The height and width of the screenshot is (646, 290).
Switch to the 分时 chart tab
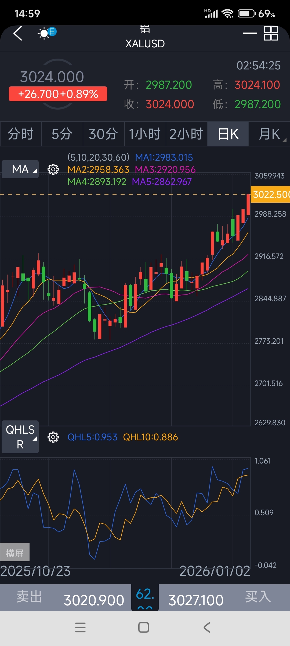tap(21, 134)
